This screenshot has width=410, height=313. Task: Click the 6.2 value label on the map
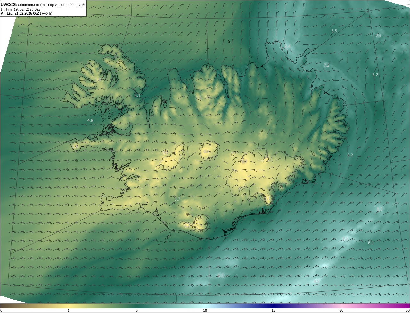(x=350, y=155)
